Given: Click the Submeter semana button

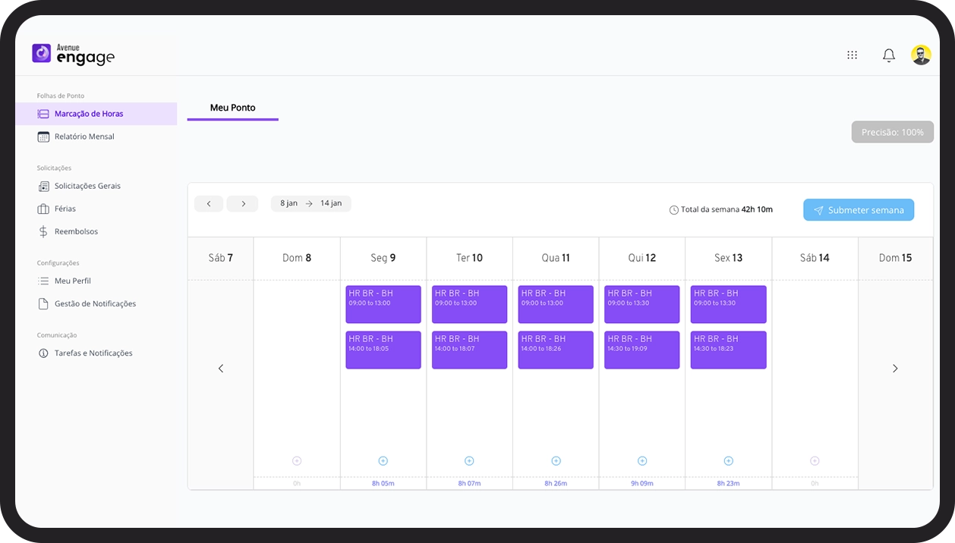Looking at the screenshot, I should [x=859, y=210].
